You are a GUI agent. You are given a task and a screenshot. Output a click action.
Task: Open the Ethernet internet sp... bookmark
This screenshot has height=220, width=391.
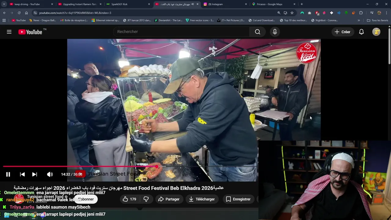(x=105, y=20)
